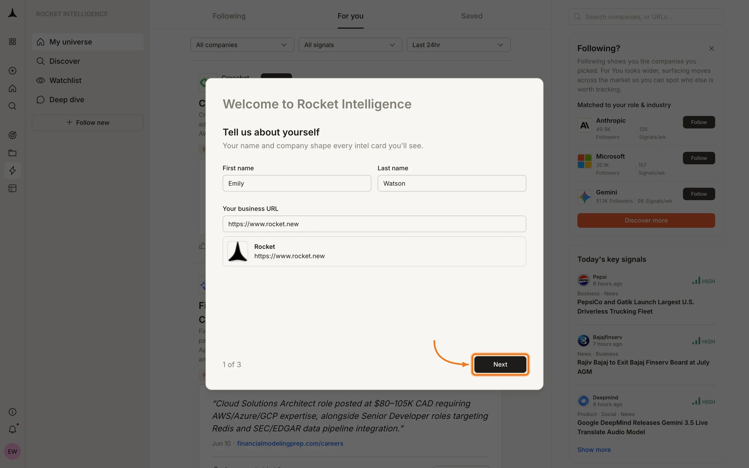Close the Following? info card
The height and width of the screenshot is (468, 749).
click(711, 49)
